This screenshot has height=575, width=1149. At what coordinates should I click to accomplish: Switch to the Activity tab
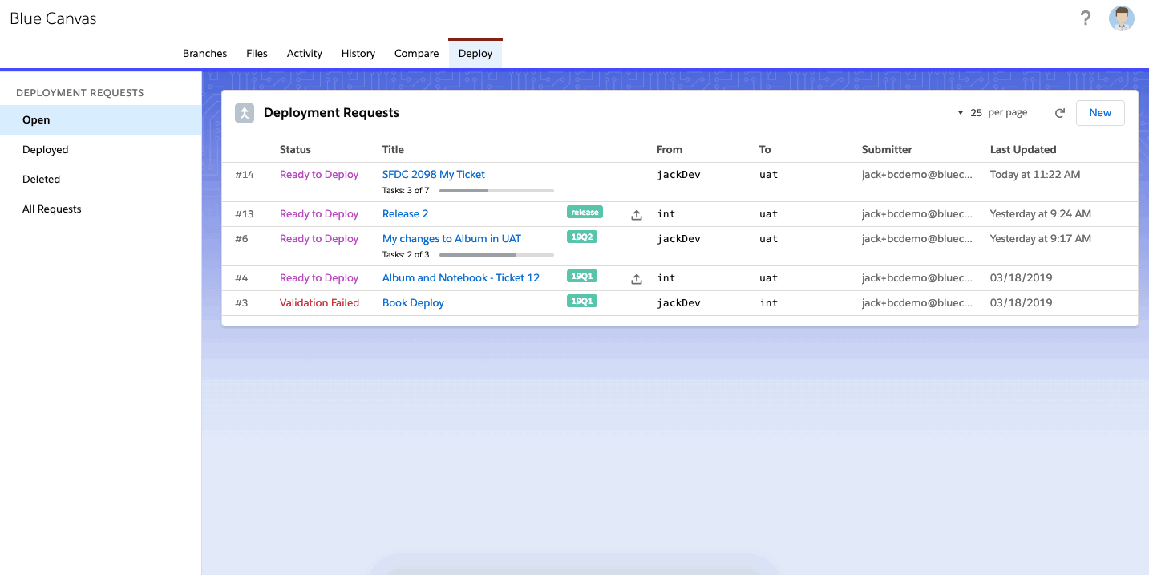click(x=304, y=54)
